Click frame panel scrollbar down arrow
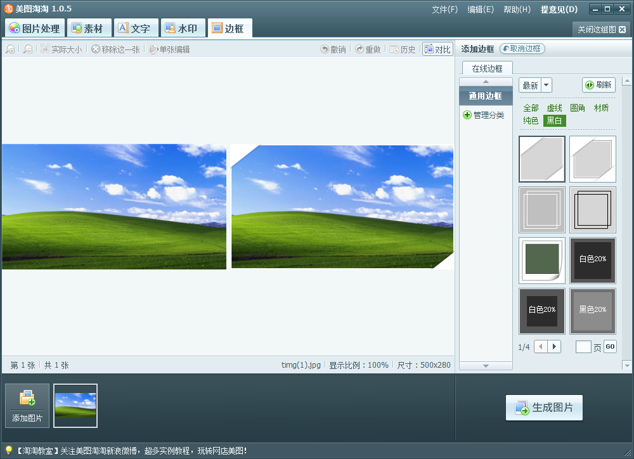This screenshot has width=634, height=459. pos(627,365)
